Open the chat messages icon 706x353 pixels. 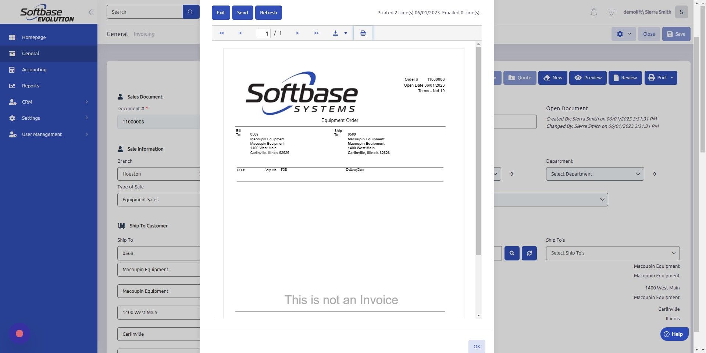[611, 12]
